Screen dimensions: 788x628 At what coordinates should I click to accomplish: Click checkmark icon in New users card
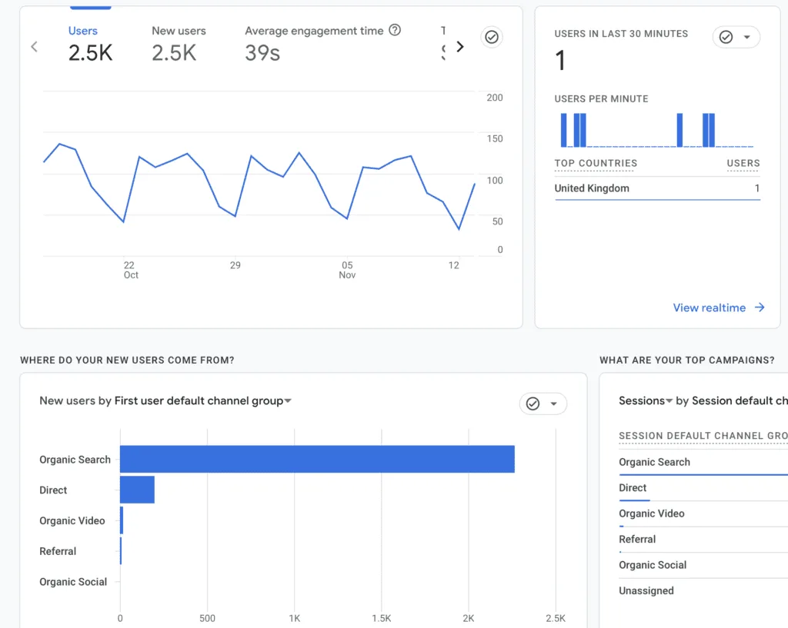coord(533,404)
